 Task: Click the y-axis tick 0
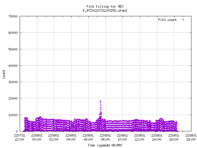pos(17,131)
